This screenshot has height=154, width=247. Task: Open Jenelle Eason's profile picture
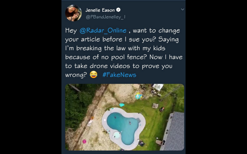point(73,13)
